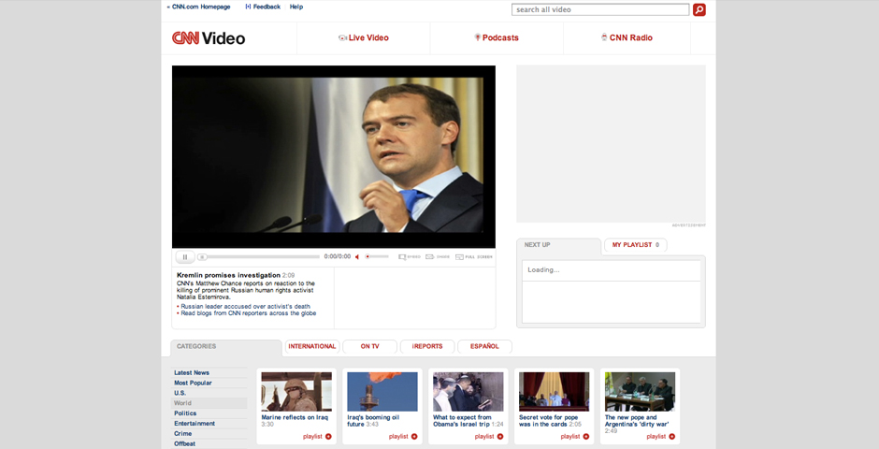The height and width of the screenshot is (449, 879).
Task: Click the search all video field
Action: coord(600,9)
